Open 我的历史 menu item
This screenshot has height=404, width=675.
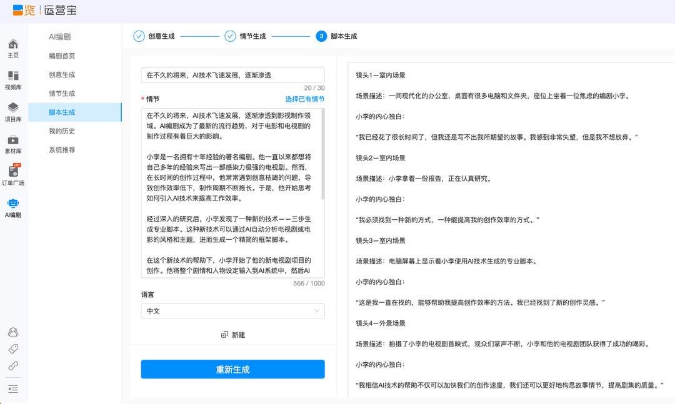point(62,131)
